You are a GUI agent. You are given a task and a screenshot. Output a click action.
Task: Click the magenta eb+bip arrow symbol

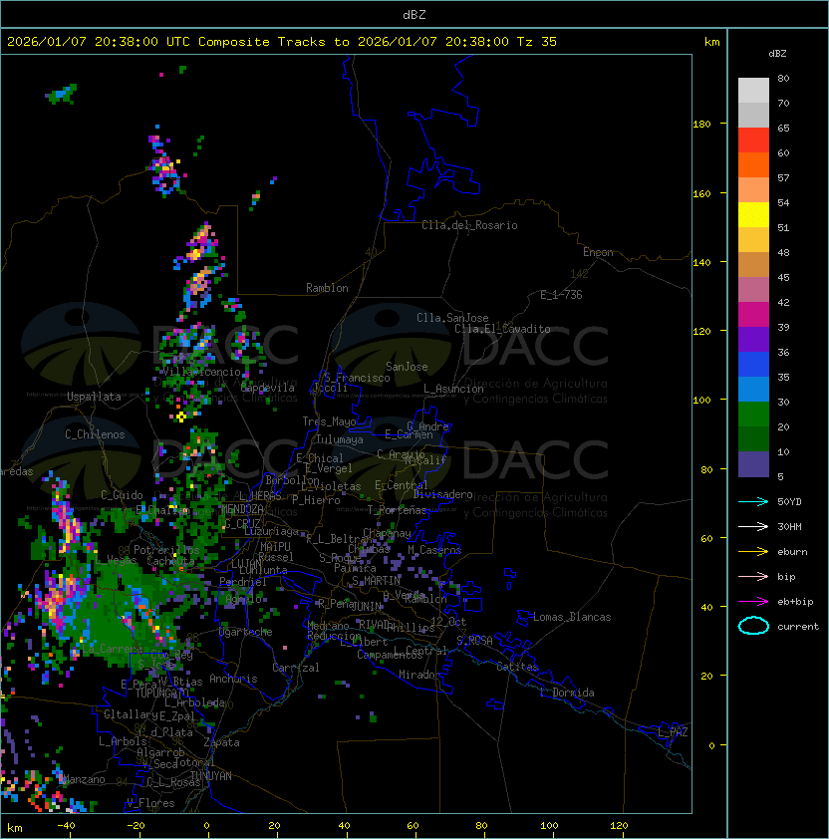click(x=753, y=602)
